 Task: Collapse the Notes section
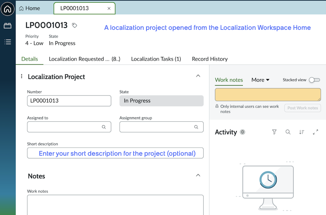(x=198, y=175)
